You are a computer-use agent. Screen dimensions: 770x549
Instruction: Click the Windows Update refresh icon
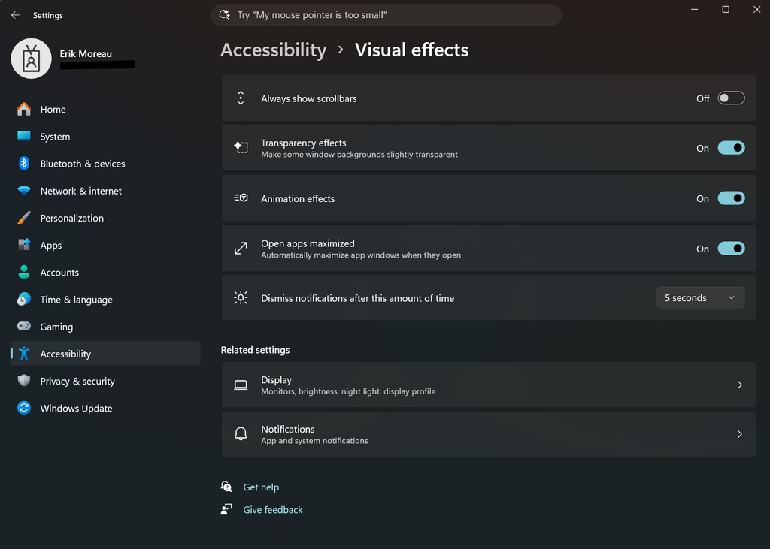tap(23, 408)
